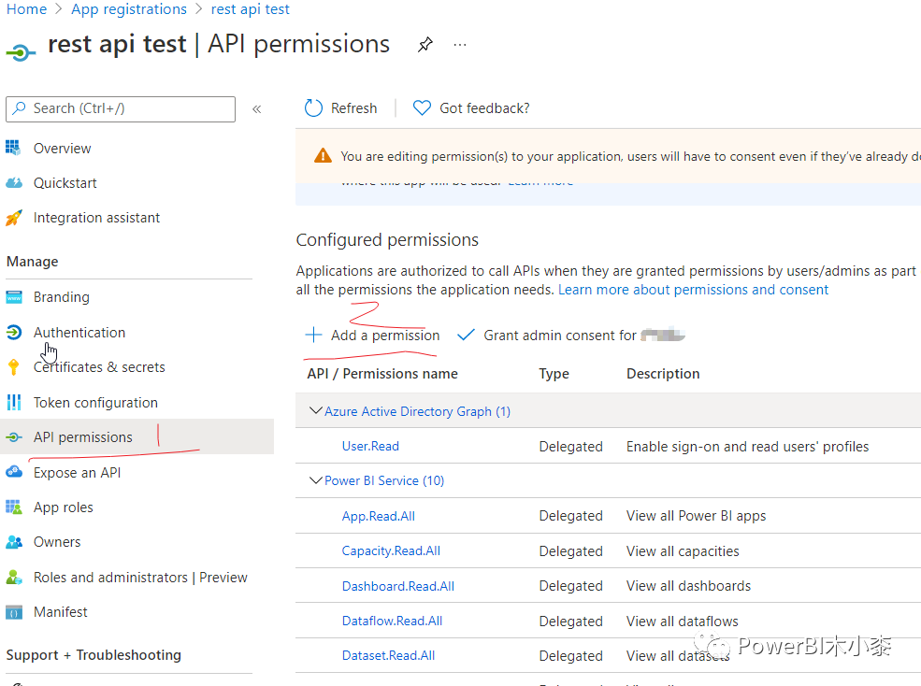Viewport: 921px width, 686px height.
Task: Open Roles and administrators | Preview
Action: pos(140,578)
